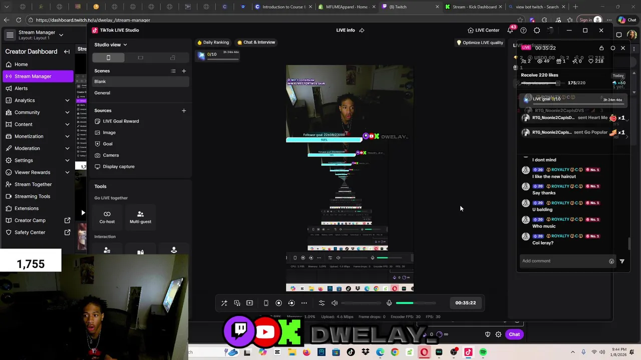This screenshot has height=360, width=641.
Task: Expand the Stream Manager layout dropdown
Action: 61,35
